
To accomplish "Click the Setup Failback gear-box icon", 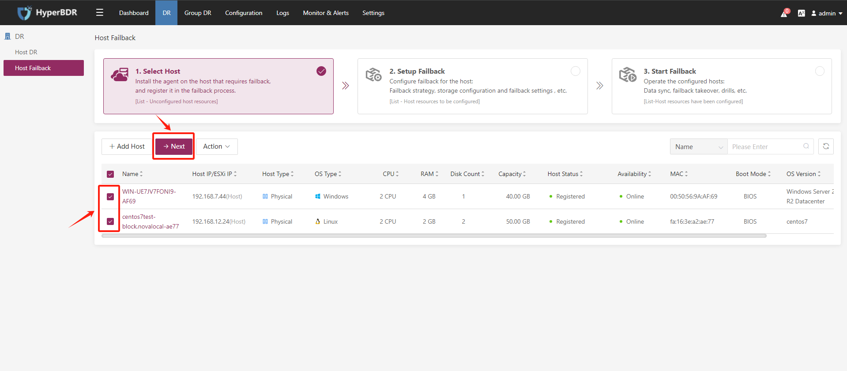I will click(373, 75).
